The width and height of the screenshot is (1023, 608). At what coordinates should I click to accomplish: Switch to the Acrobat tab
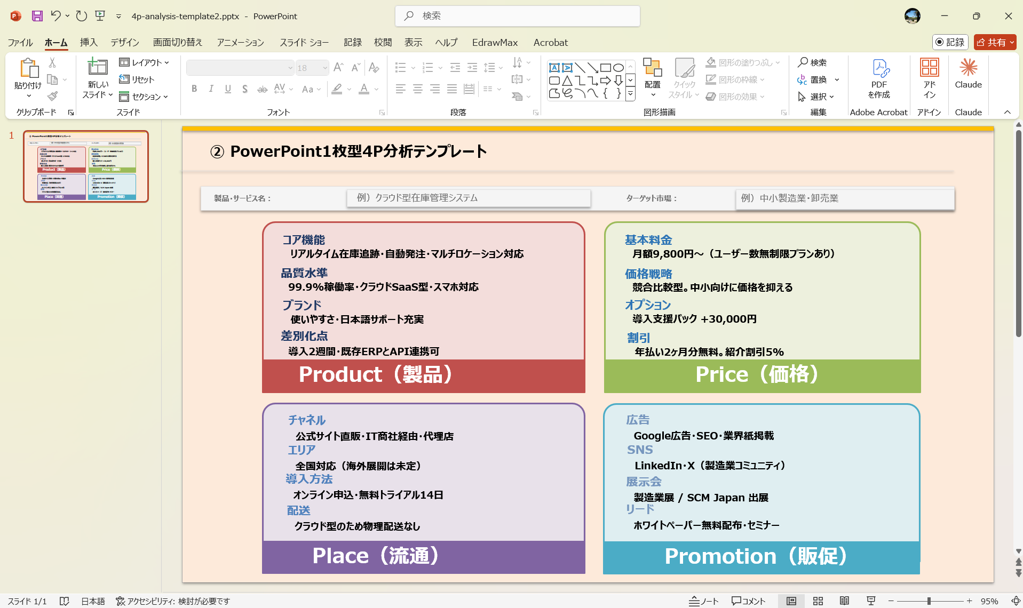click(551, 42)
